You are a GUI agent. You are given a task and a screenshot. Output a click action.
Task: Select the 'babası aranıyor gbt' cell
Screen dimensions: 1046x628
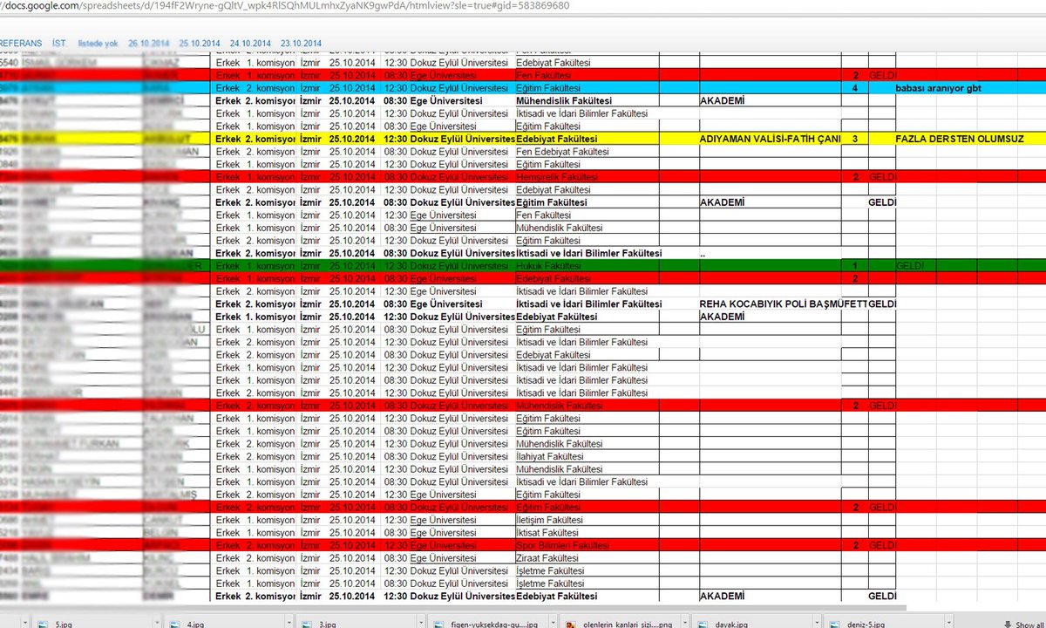pos(937,88)
